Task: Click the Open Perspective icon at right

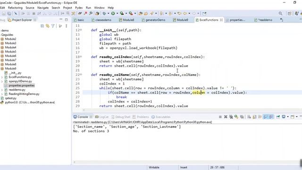Action: (x=289, y=14)
